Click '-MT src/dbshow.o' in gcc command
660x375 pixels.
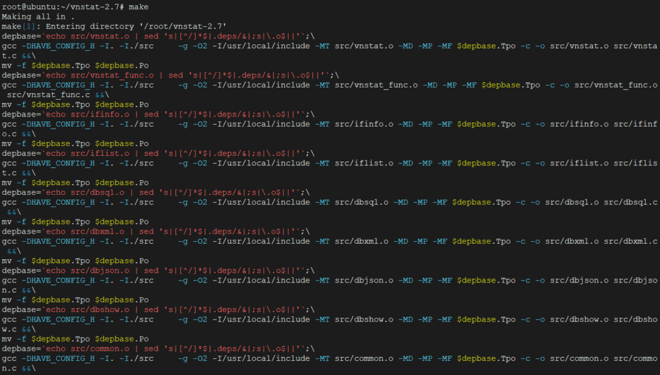pyautogui.click(x=354, y=320)
